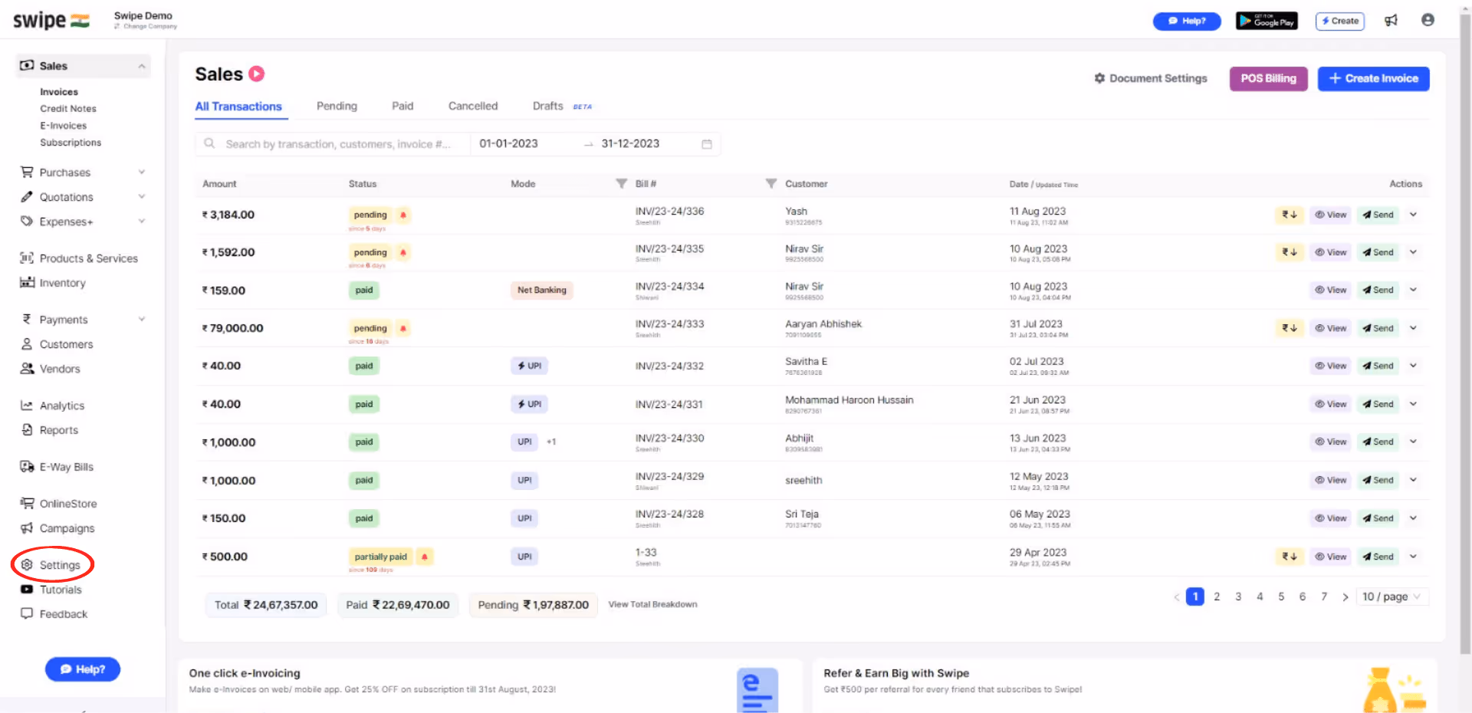The width and height of the screenshot is (1472, 713).
Task: View invoice INV/23-24/332
Action: point(1330,366)
